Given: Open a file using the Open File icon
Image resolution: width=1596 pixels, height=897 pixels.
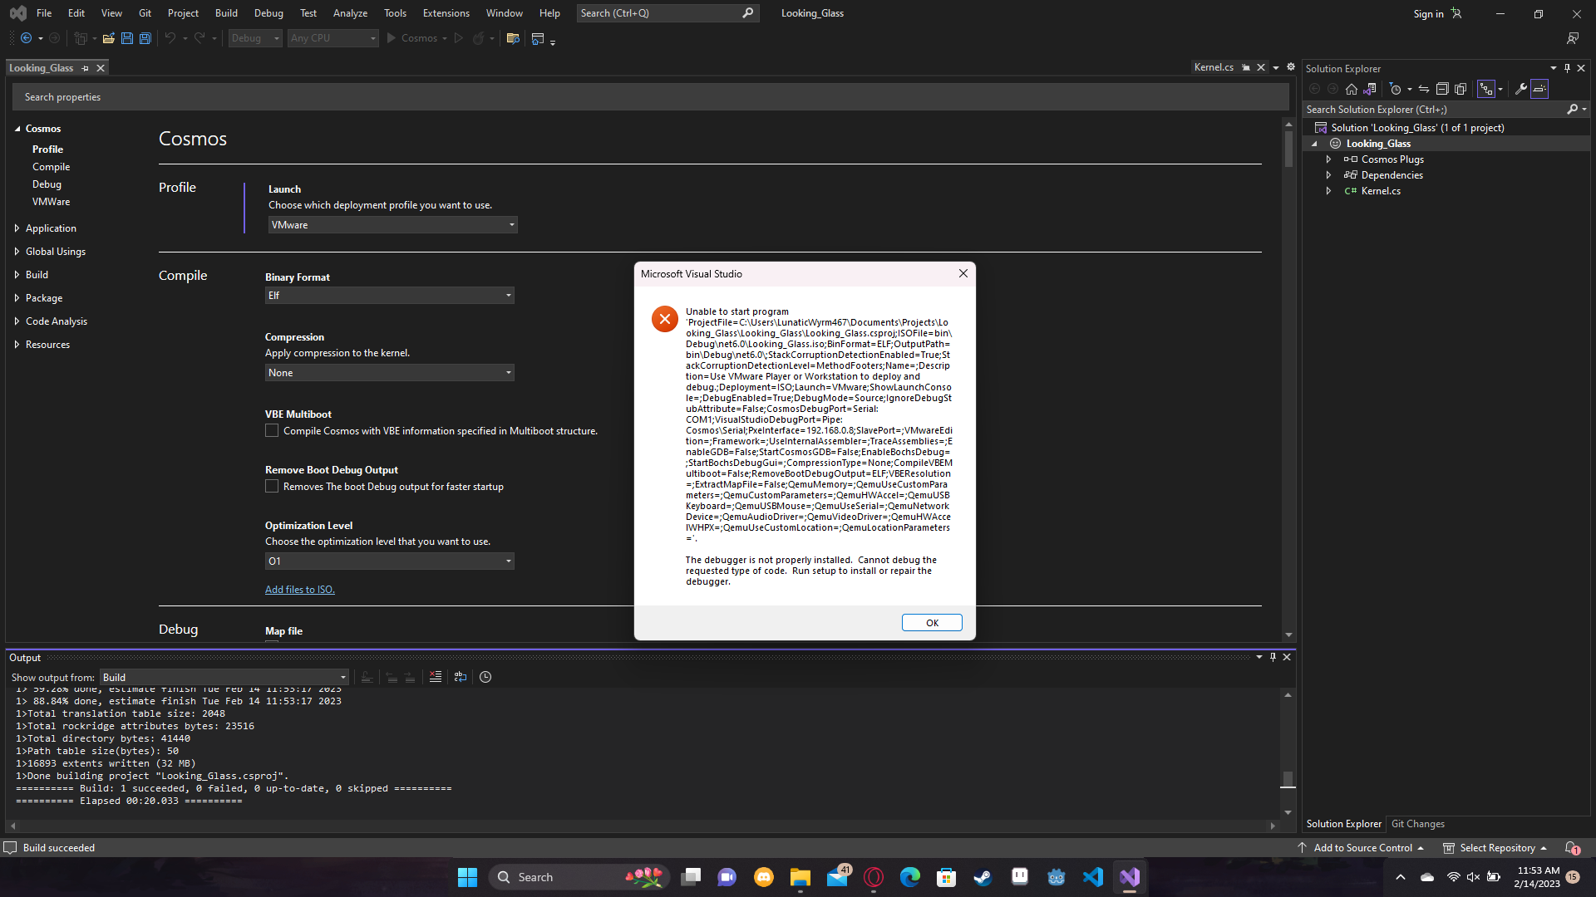Looking at the screenshot, I should (x=108, y=38).
